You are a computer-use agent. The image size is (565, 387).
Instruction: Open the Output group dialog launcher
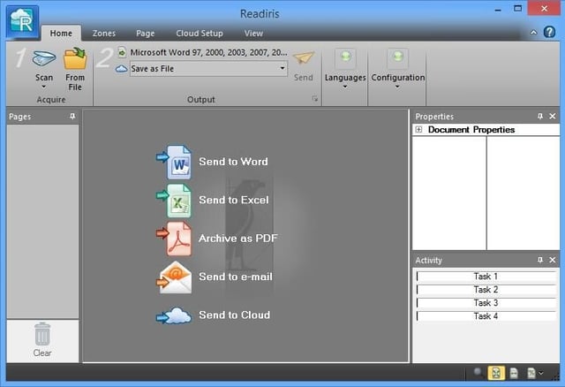click(315, 99)
